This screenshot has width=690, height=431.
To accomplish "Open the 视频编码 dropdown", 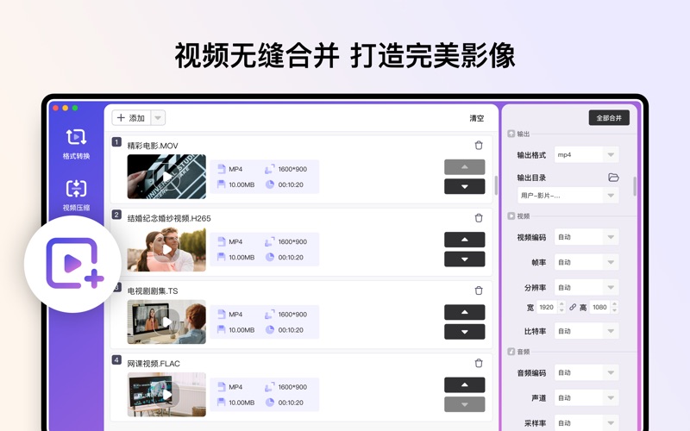I will (586, 237).
